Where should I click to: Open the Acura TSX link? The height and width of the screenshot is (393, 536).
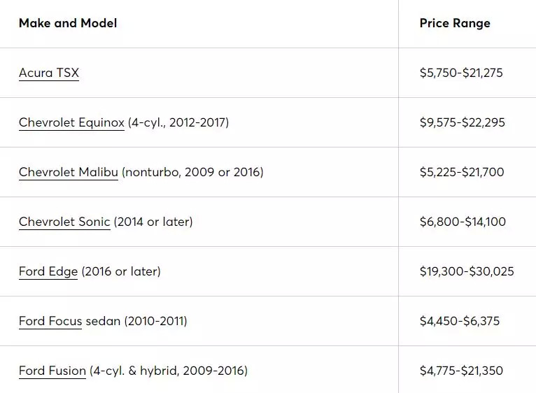tap(49, 73)
